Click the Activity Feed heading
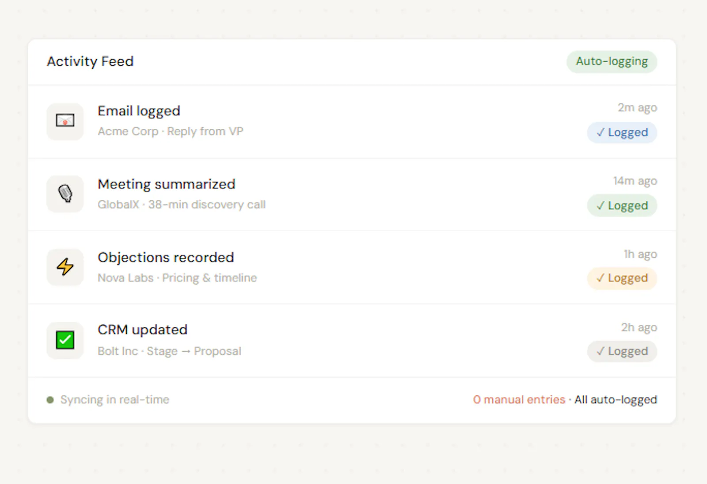707x484 pixels. coord(90,61)
